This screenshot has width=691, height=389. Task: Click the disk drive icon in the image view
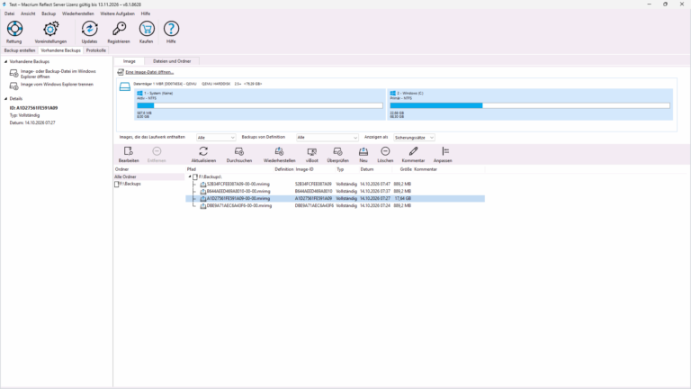pos(125,86)
